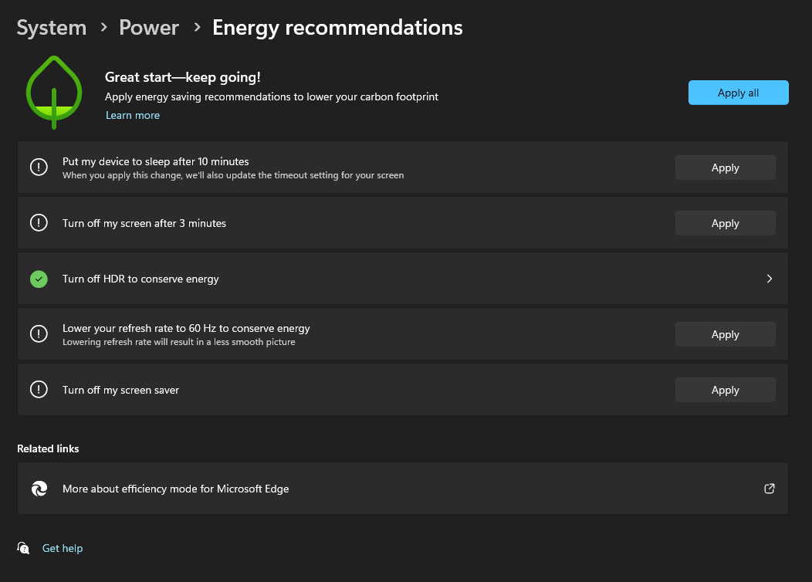The width and height of the screenshot is (812, 582).
Task: Apply turn off my screen saver
Action: (x=725, y=390)
